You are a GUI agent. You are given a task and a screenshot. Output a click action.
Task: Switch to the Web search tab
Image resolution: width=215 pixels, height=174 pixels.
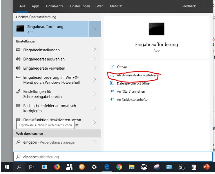[x=100, y=6]
